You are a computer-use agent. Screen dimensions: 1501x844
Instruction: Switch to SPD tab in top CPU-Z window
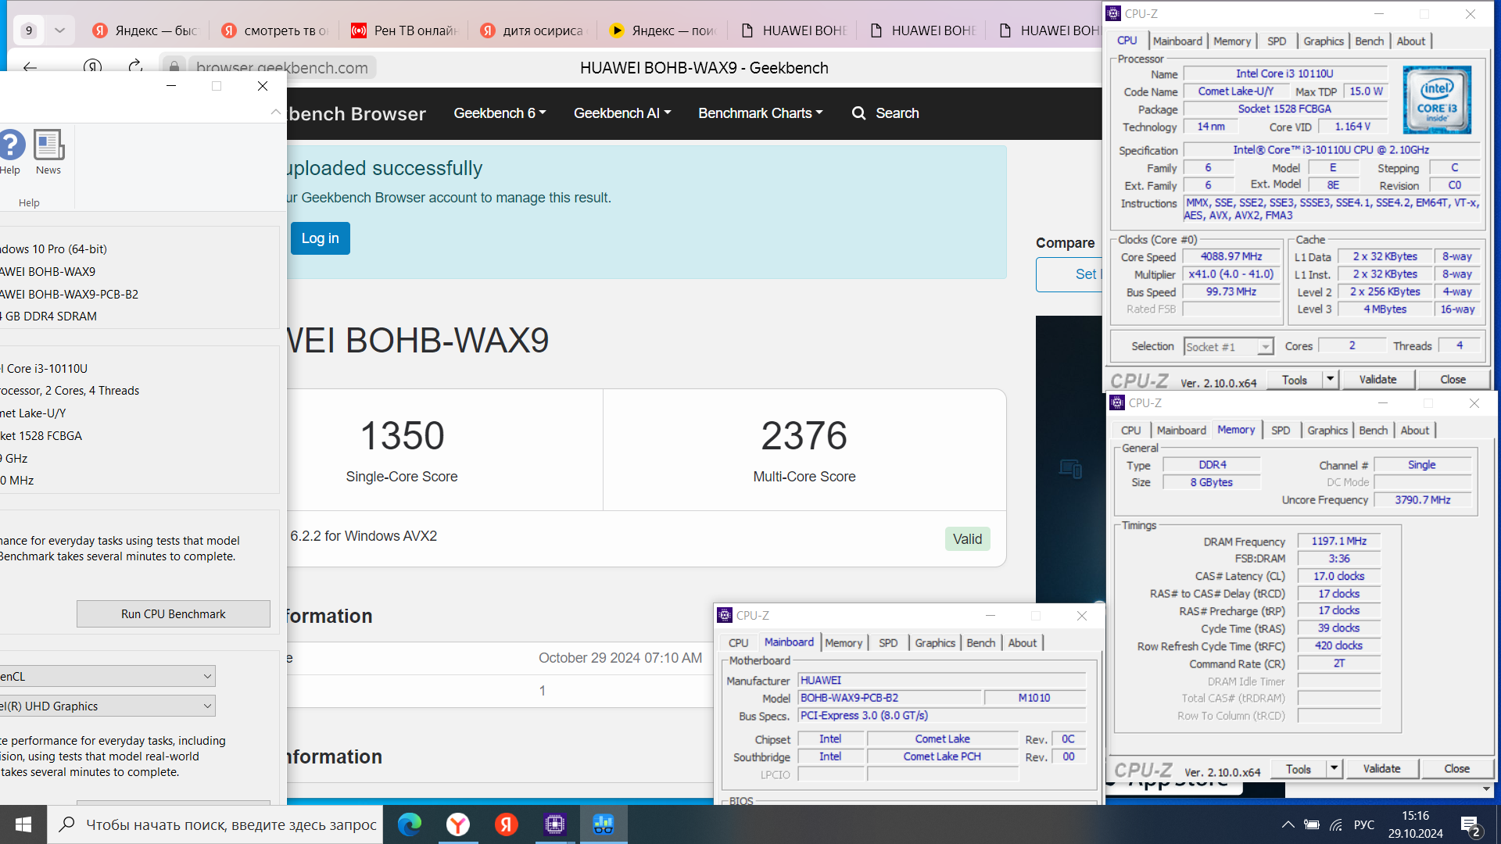coord(1277,41)
